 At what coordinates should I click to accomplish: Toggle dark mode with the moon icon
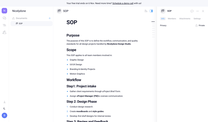point(4,109)
